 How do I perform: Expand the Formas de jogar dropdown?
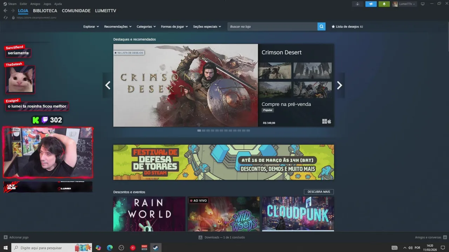174,27
